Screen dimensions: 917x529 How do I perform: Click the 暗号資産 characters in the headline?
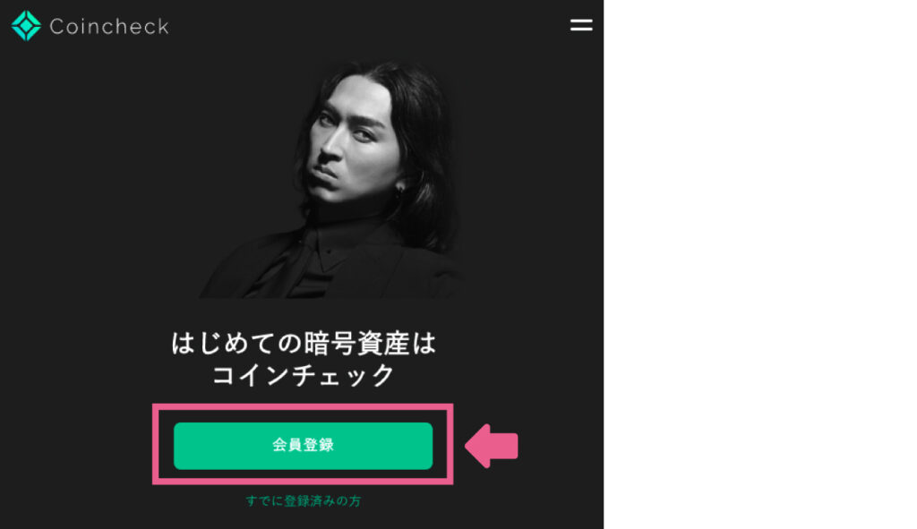coord(356,343)
